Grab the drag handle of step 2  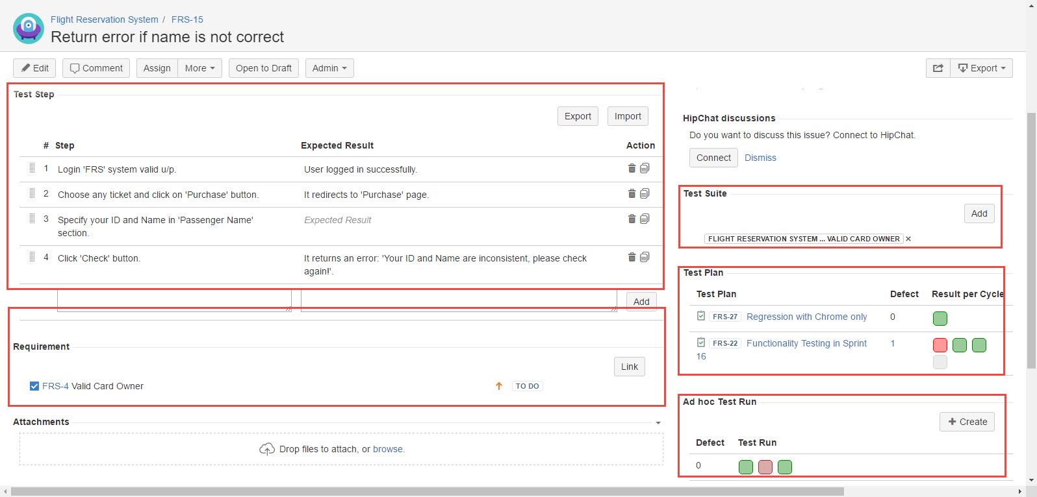tap(32, 193)
